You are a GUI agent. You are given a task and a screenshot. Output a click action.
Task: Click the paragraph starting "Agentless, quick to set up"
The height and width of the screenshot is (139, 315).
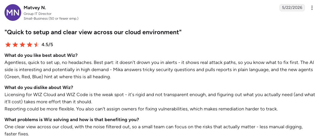click(x=159, y=70)
